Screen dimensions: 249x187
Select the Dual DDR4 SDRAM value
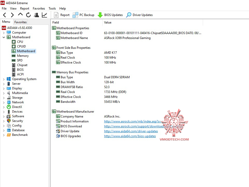(117, 77)
